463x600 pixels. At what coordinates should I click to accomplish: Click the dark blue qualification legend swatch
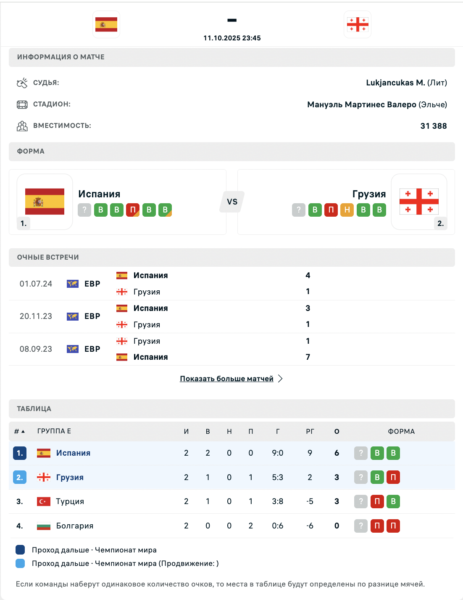20,550
